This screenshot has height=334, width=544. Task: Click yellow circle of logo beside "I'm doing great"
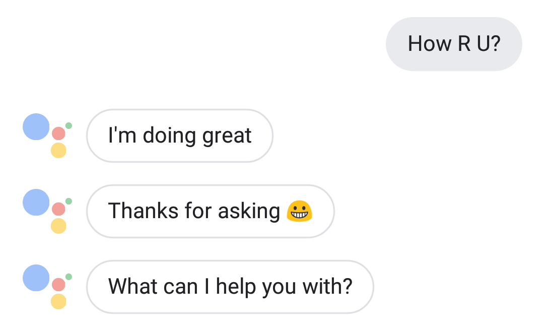[x=58, y=150]
